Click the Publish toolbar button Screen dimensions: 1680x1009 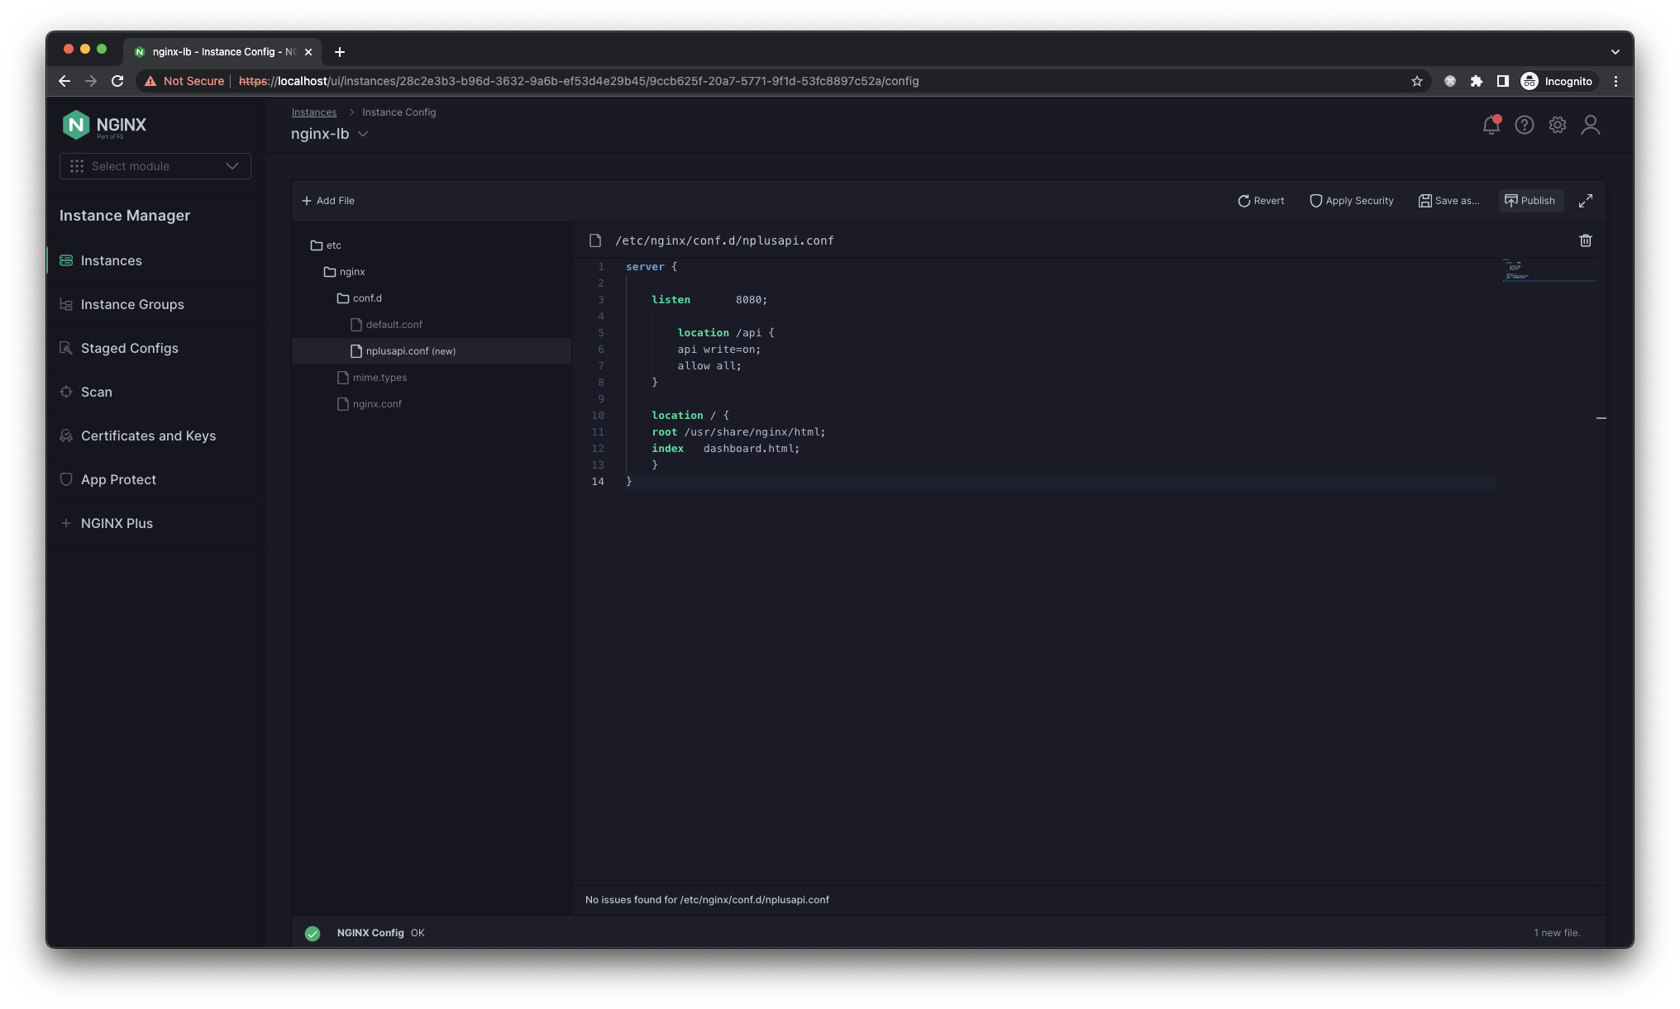[x=1530, y=201]
